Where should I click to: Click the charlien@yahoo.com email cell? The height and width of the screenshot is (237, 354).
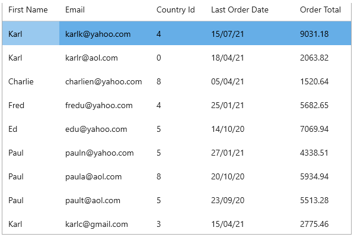(x=105, y=81)
